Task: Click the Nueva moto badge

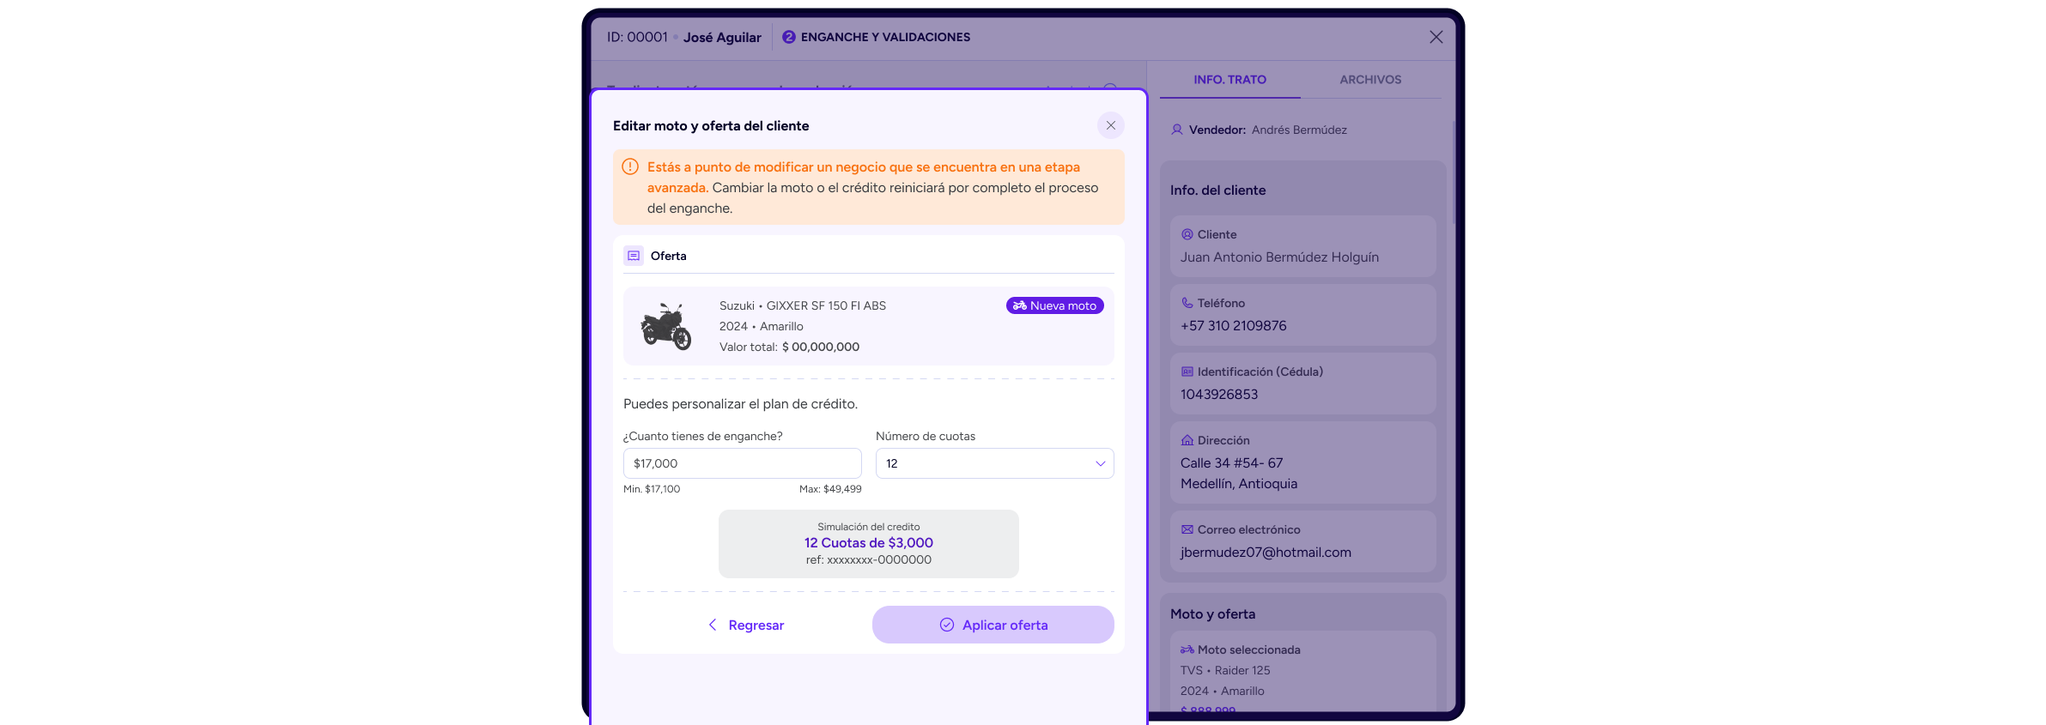Action: [1054, 305]
